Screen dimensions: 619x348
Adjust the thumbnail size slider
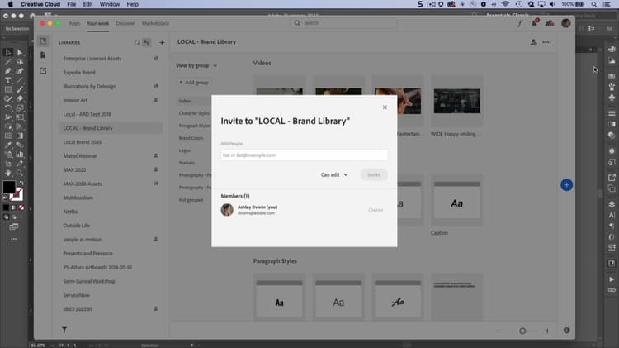(522, 331)
